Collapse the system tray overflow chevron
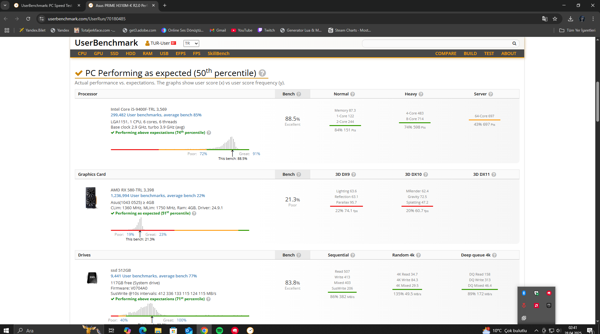This screenshot has height=334, width=600. pos(536,331)
